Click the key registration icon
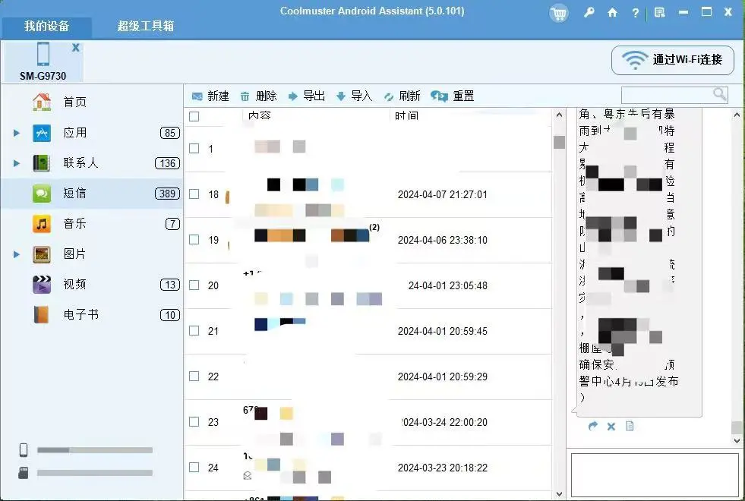Viewport: 745px width, 501px height. (589, 13)
